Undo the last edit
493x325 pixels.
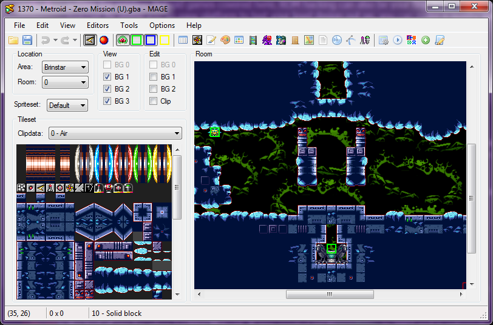click(x=46, y=40)
